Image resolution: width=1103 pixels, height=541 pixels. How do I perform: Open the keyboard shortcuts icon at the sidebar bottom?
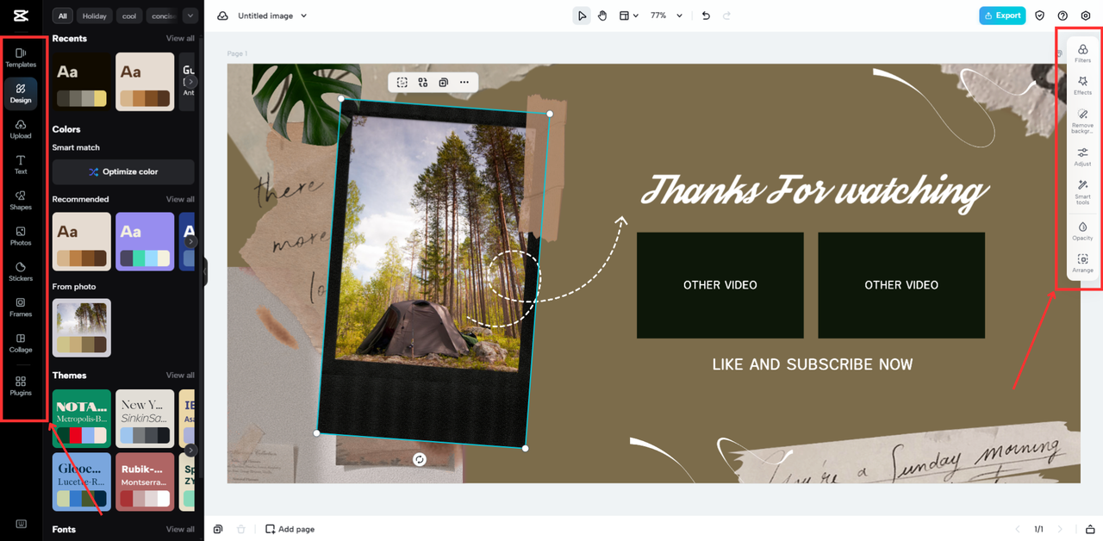coord(21,524)
